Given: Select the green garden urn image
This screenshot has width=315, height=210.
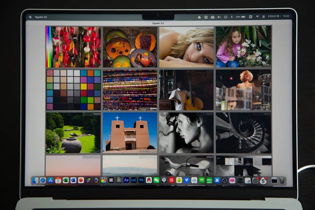Looking at the screenshot, I should (x=73, y=133).
